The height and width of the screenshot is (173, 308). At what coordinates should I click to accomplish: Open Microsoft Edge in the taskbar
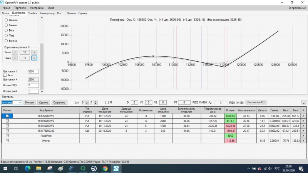click(28, 168)
